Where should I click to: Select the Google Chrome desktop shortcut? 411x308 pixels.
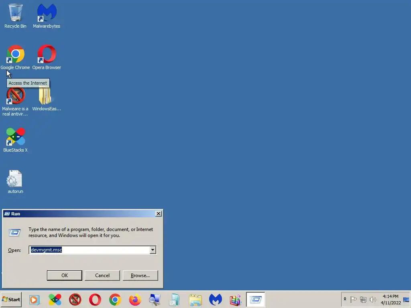click(15, 57)
